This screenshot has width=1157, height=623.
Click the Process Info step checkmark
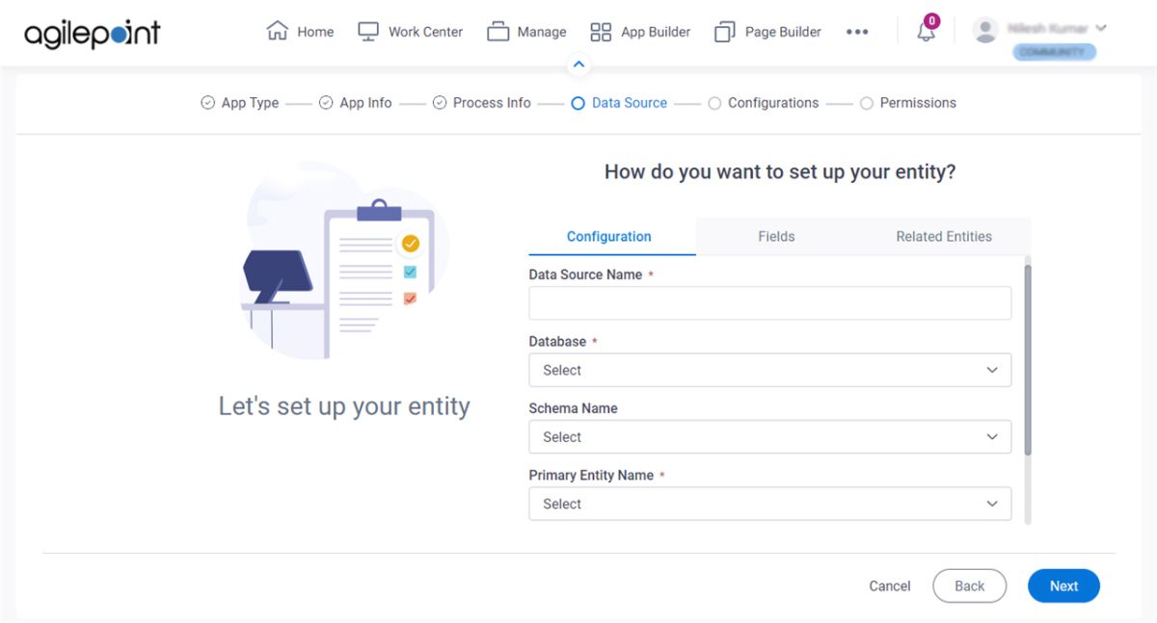[x=439, y=103]
